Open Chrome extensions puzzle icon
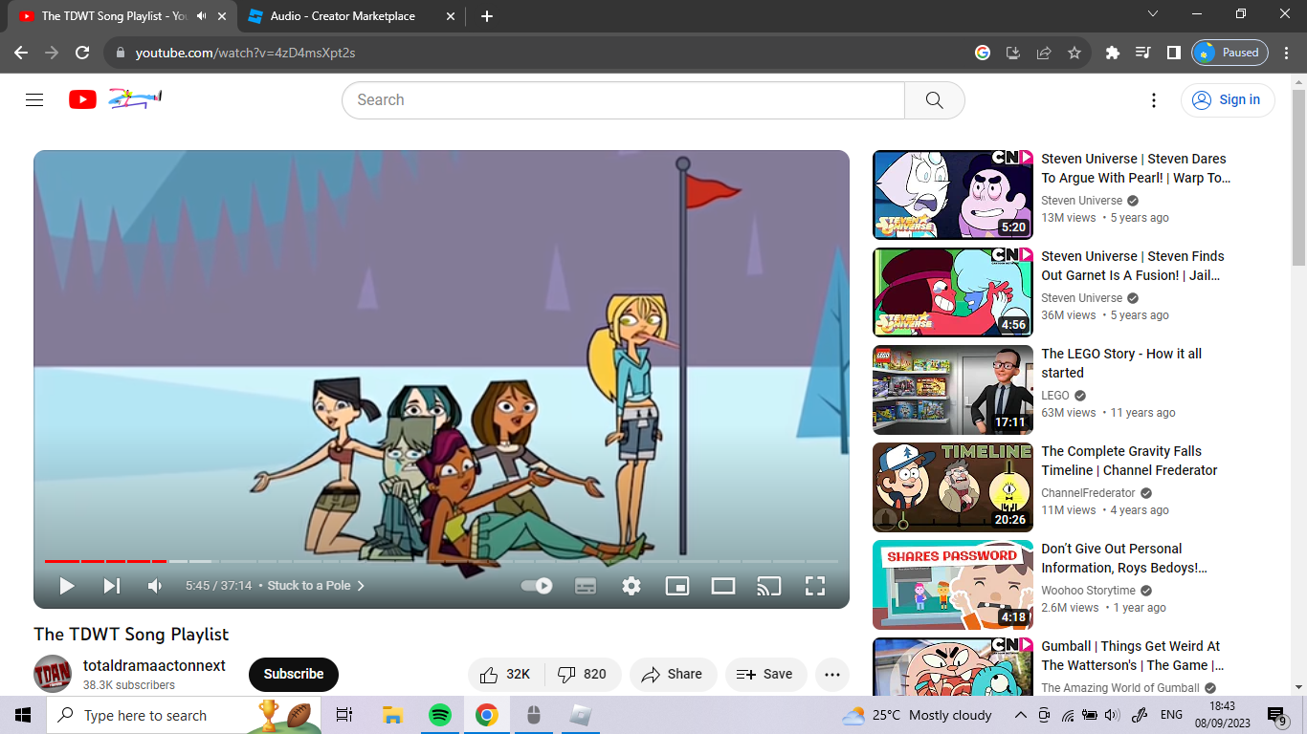 [1112, 53]
